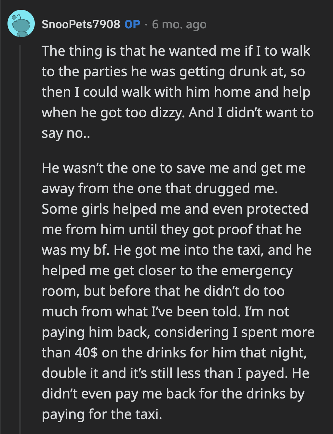Image resolution: width=333 pixels, height=434 pixels.
Task: Click the blue OP badge
Action: click(x=131, y=24)
